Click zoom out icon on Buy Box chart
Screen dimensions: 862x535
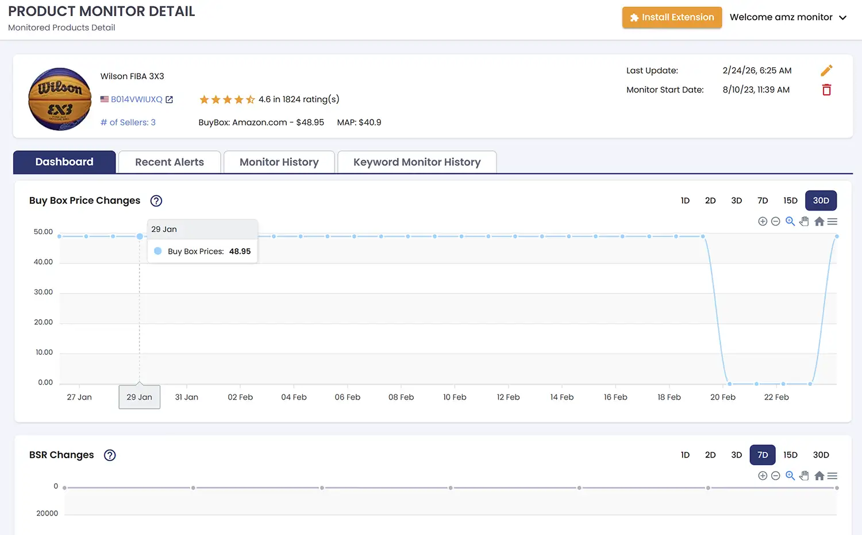775,222
